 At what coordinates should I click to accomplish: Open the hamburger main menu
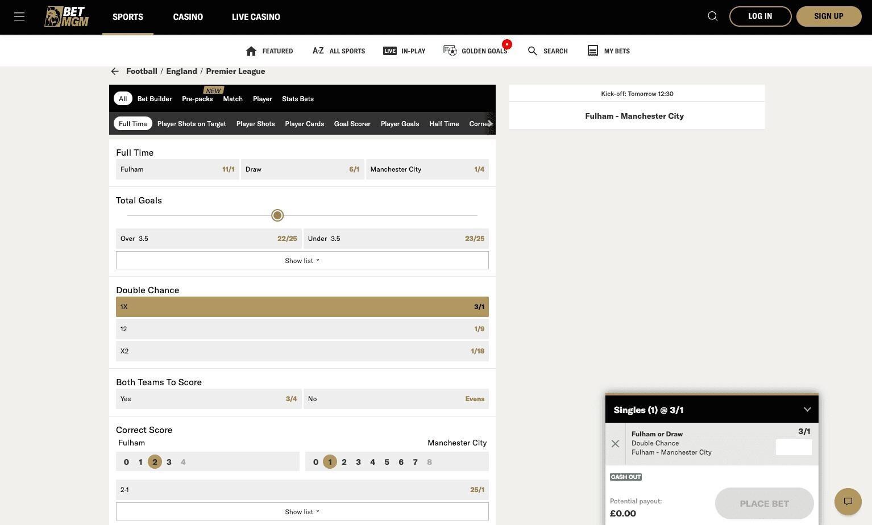(19, 16)
